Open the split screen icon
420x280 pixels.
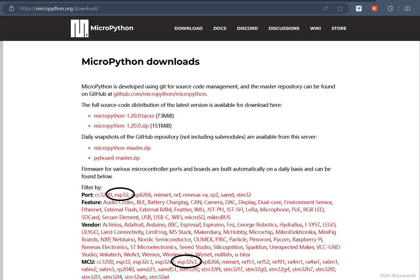(x=407, y=9)
